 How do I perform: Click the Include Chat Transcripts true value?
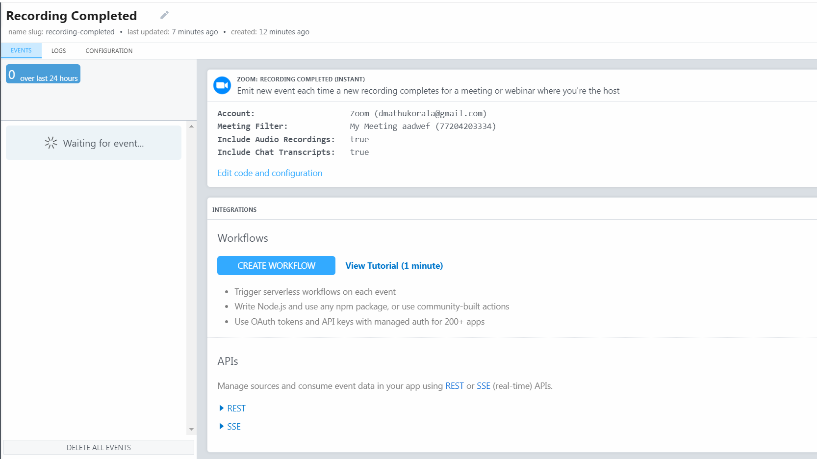359,152
